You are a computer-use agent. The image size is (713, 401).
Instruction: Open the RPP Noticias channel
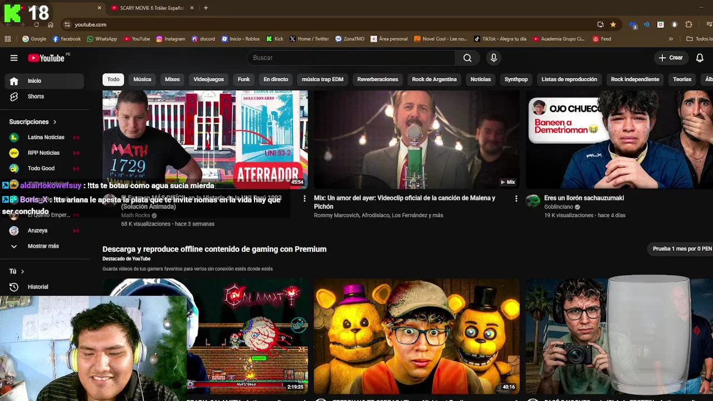(x=45, y=153)
